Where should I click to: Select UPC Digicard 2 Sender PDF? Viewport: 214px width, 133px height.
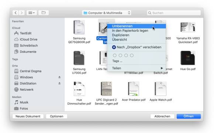(107, 93)
